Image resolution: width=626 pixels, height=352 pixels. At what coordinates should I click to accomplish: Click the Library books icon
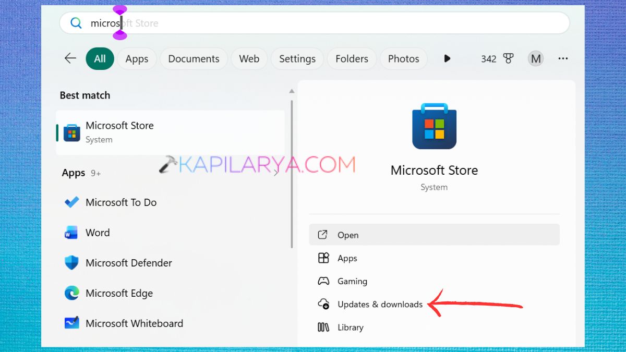click(323, 327)
